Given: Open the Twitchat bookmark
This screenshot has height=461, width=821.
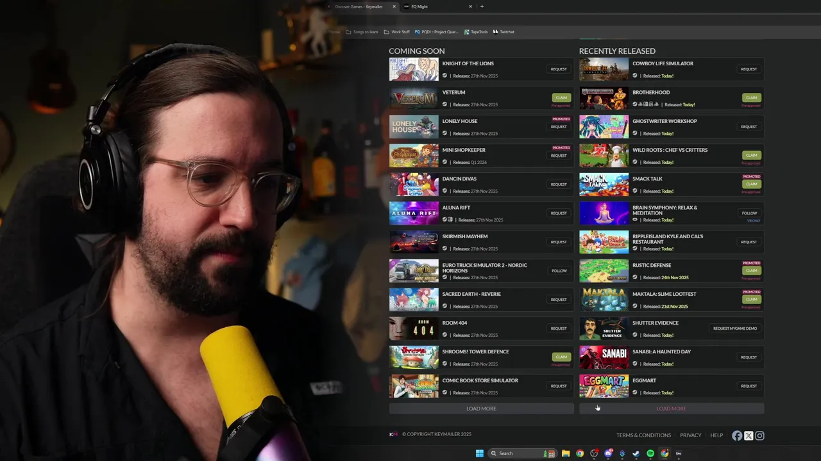Looking at the screenshot, I should pyautogui.click(x=504, y=31).
